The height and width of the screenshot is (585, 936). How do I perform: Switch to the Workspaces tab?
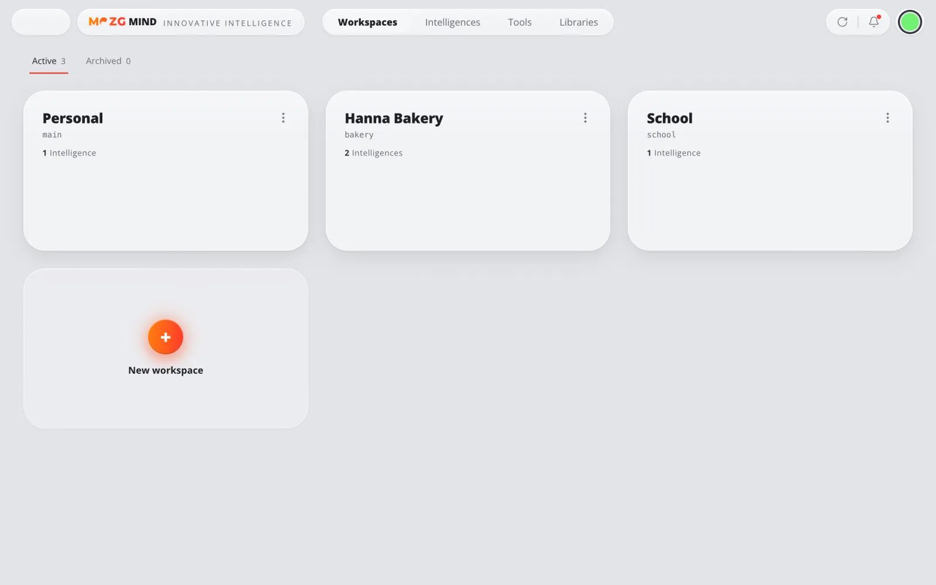click(x=367, y=22)
